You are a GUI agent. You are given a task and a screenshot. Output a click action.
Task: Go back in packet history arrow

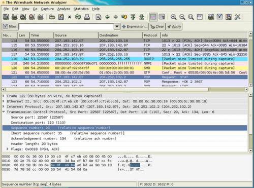coord(107,17)
